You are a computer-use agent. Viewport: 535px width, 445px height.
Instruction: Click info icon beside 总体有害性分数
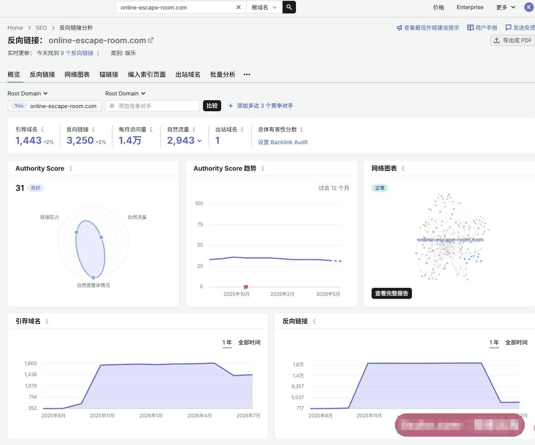pyautogui.click(x=302, y=129)
